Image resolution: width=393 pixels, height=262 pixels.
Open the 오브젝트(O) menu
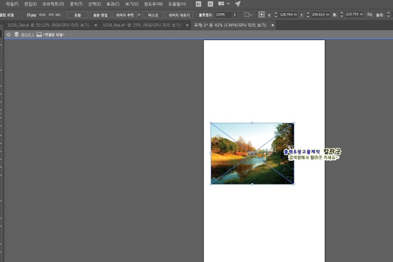(x=53, y=4)
